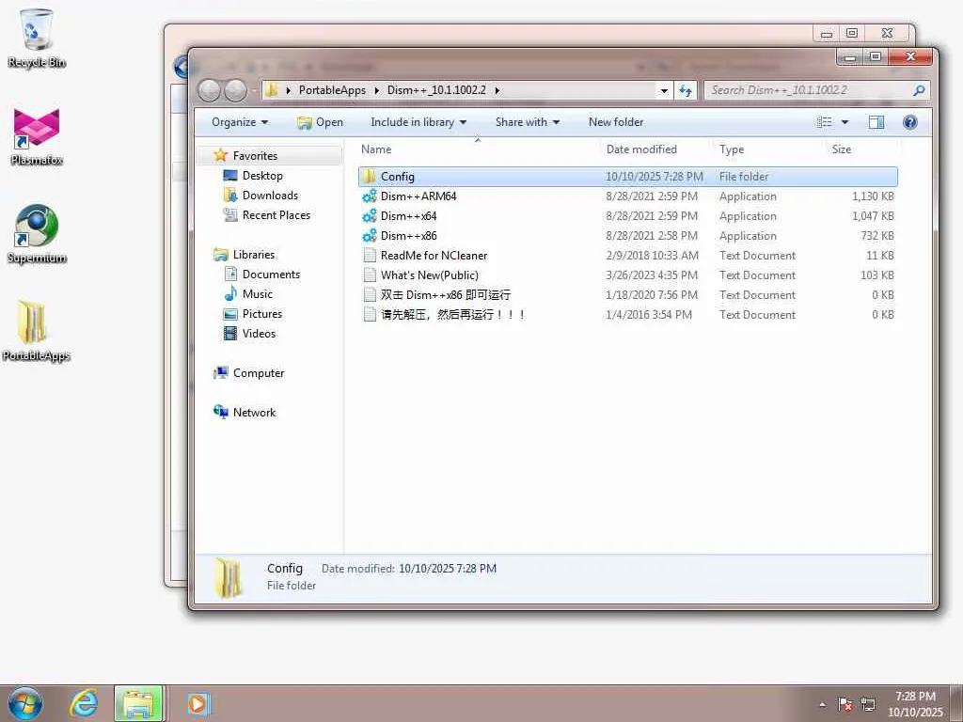Select the Dism++x86 application icon
This screenshot has height=722, width=963.
pos(369,236)
